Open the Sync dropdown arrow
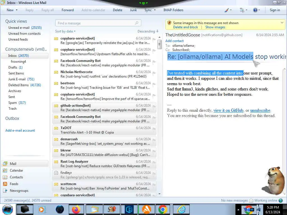This screenshot has height=215, width=287. [155, 10]
